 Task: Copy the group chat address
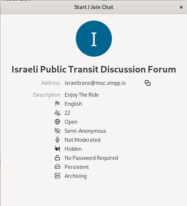point(148,83)
